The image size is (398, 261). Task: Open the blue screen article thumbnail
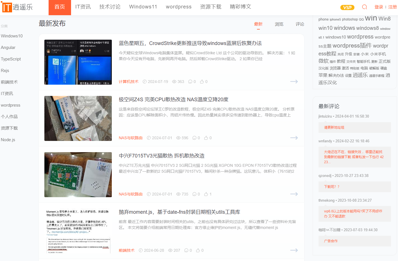pos(78,62)
